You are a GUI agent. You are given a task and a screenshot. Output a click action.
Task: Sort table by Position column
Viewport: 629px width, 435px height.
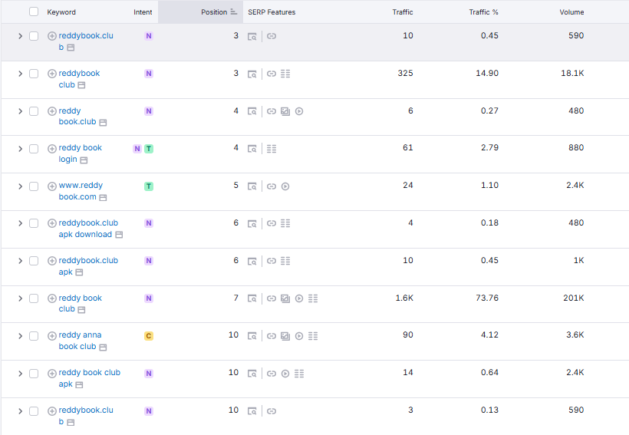[x=219, y=12]
